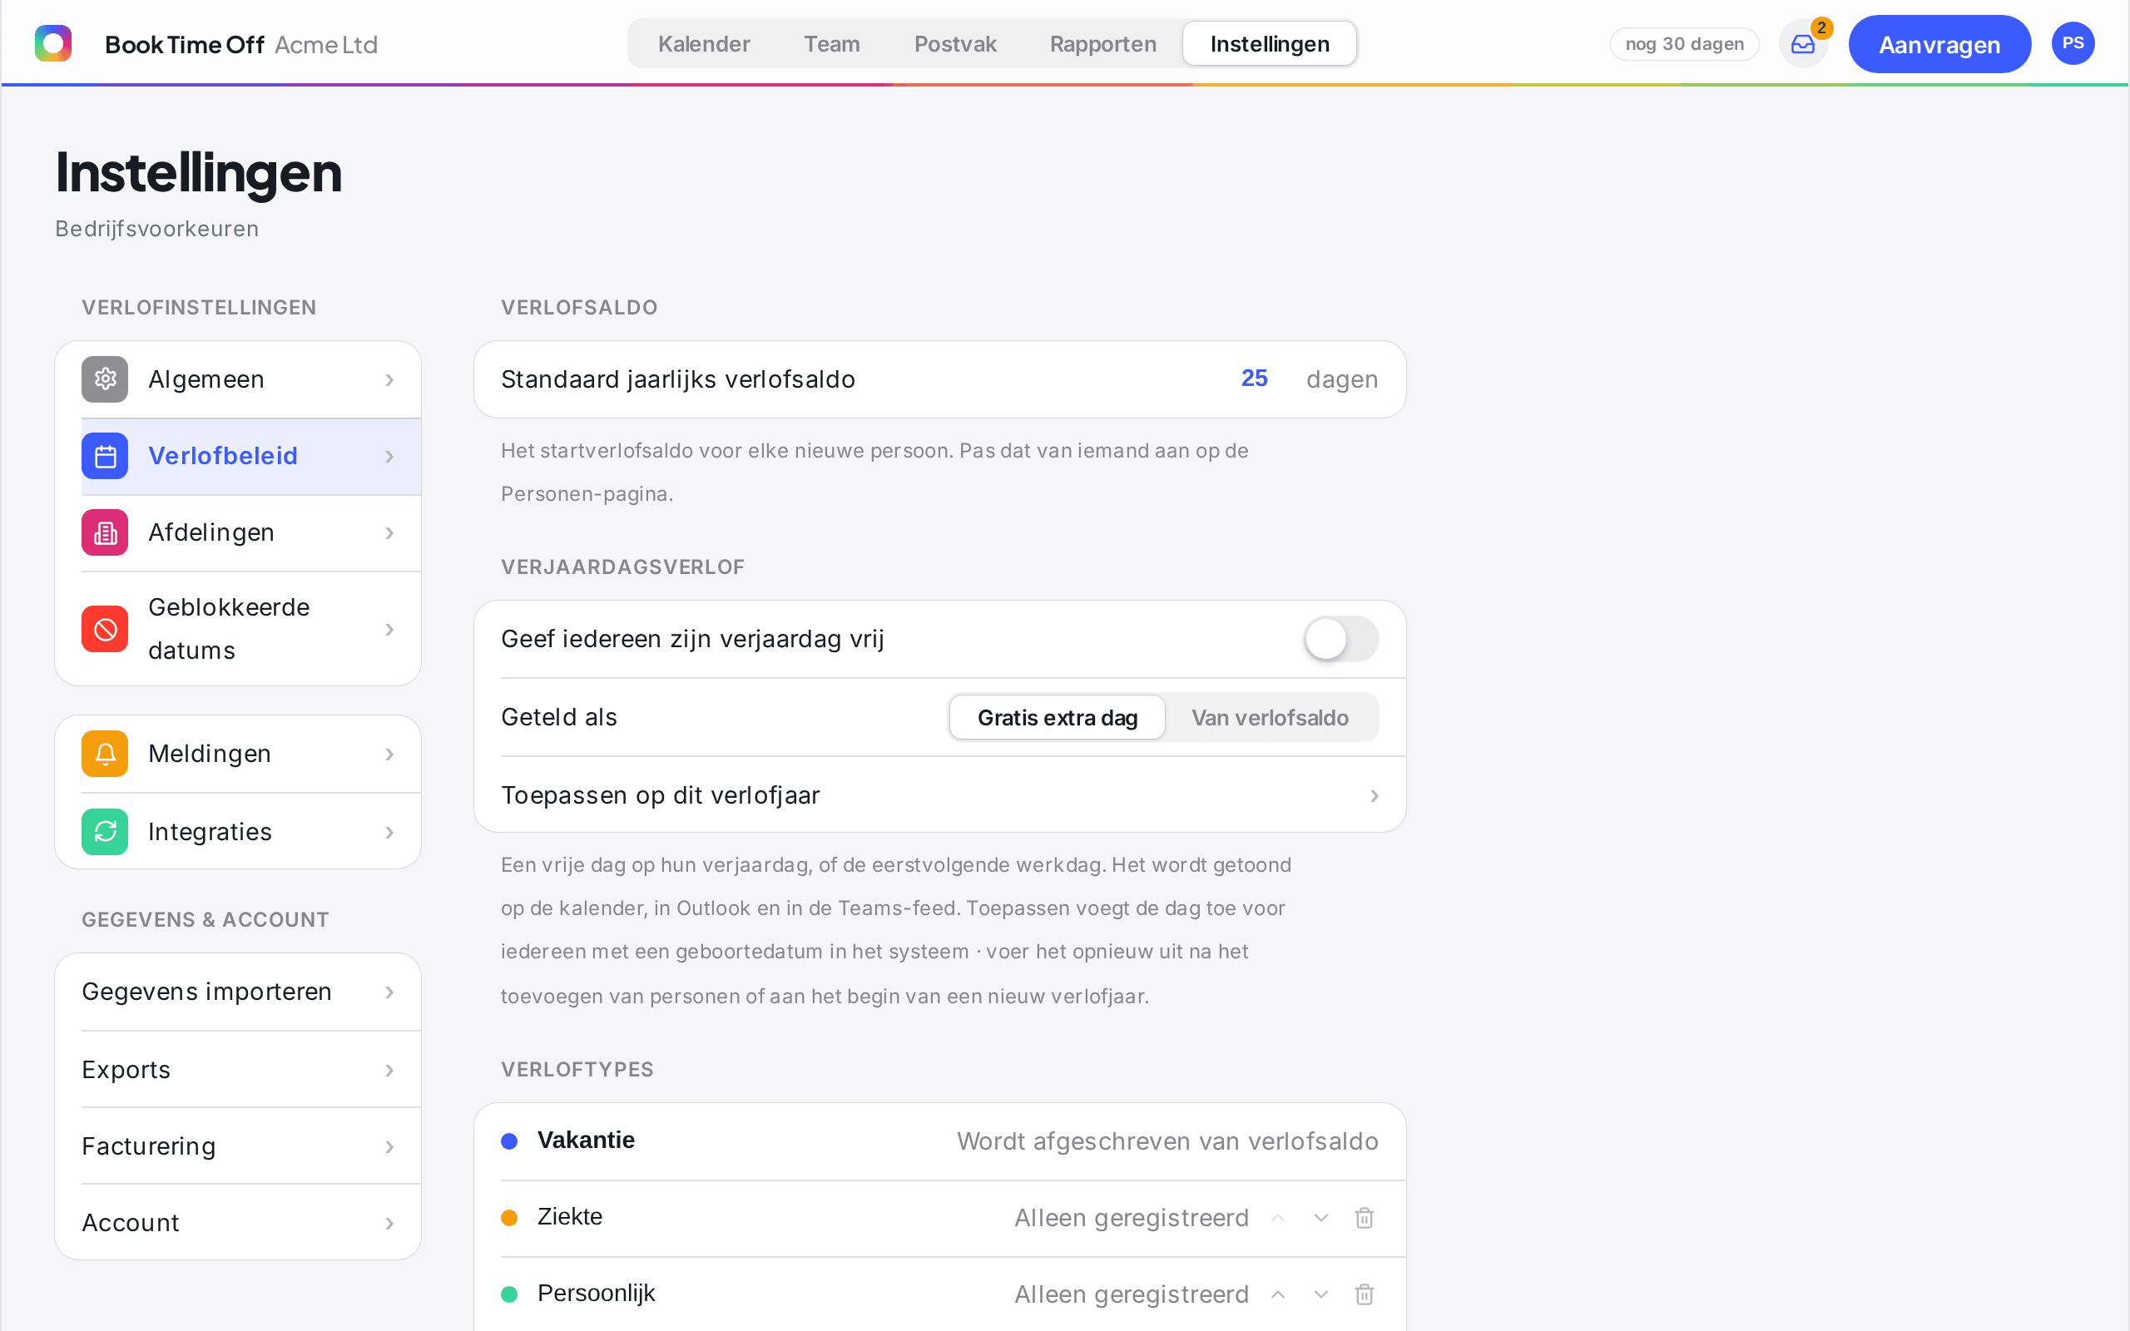
Task: Open Gegevens importeren
Action: [x=238, y=992]
